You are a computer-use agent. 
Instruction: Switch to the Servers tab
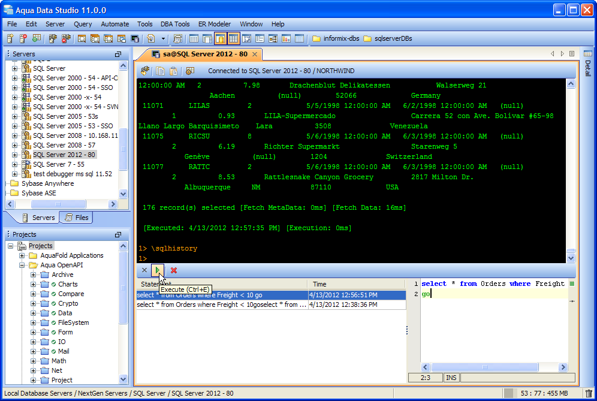pyautogui.click(x=38, y=218)
